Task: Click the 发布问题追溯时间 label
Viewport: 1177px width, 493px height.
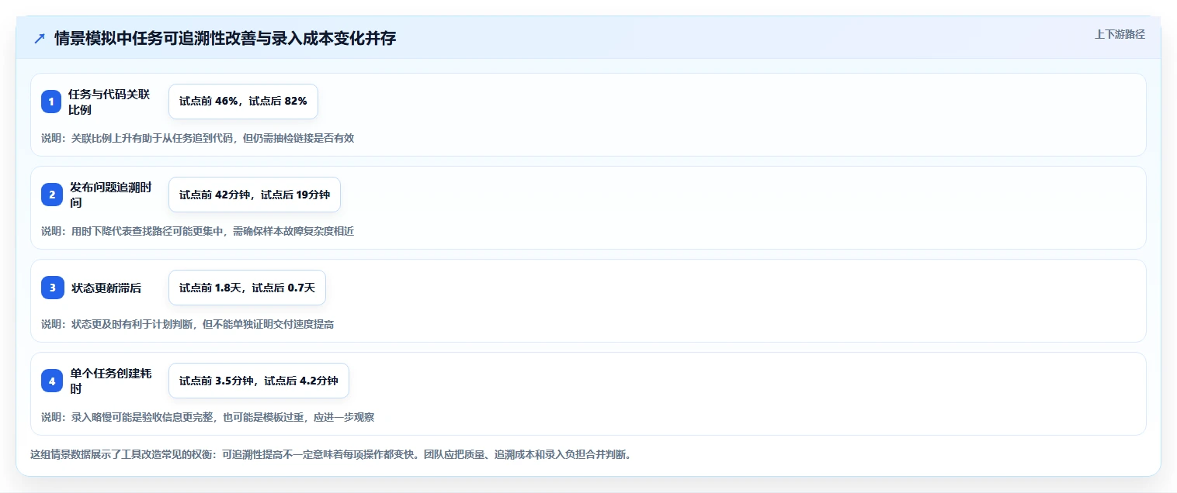Action: [x=110, y=195]
